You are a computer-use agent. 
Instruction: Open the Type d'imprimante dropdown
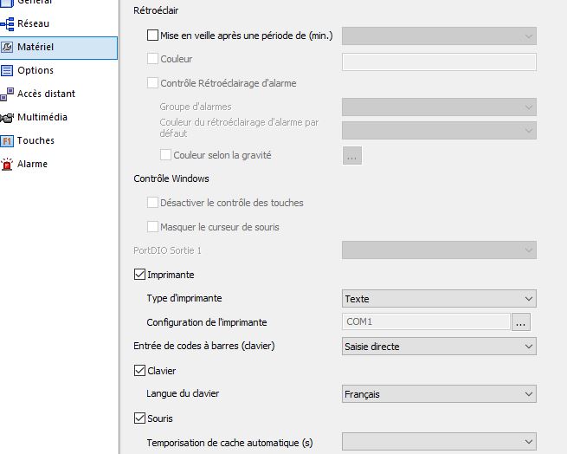[x=439, y=299]
